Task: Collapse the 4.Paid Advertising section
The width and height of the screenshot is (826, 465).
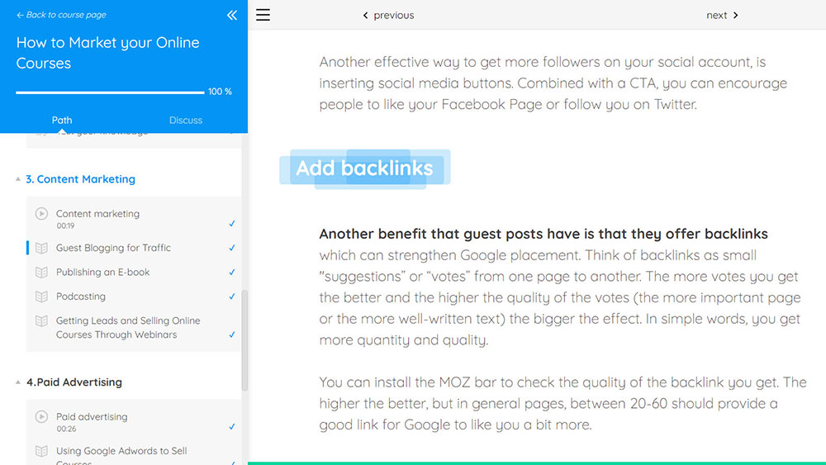Action: click(18, 382)
